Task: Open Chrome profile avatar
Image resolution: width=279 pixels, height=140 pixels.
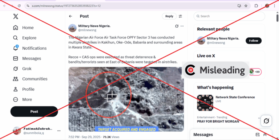Action: click(x=267, y=6)
